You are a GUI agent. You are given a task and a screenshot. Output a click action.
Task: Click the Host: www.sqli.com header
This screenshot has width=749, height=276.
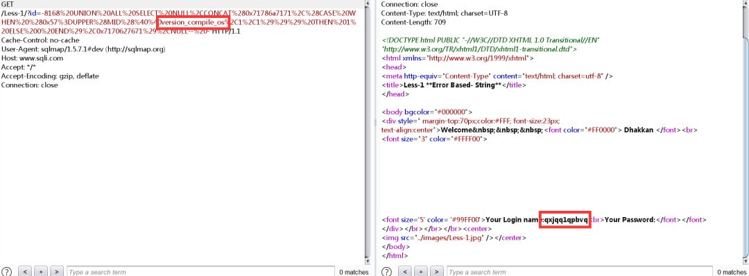click(x=32, y=58)
